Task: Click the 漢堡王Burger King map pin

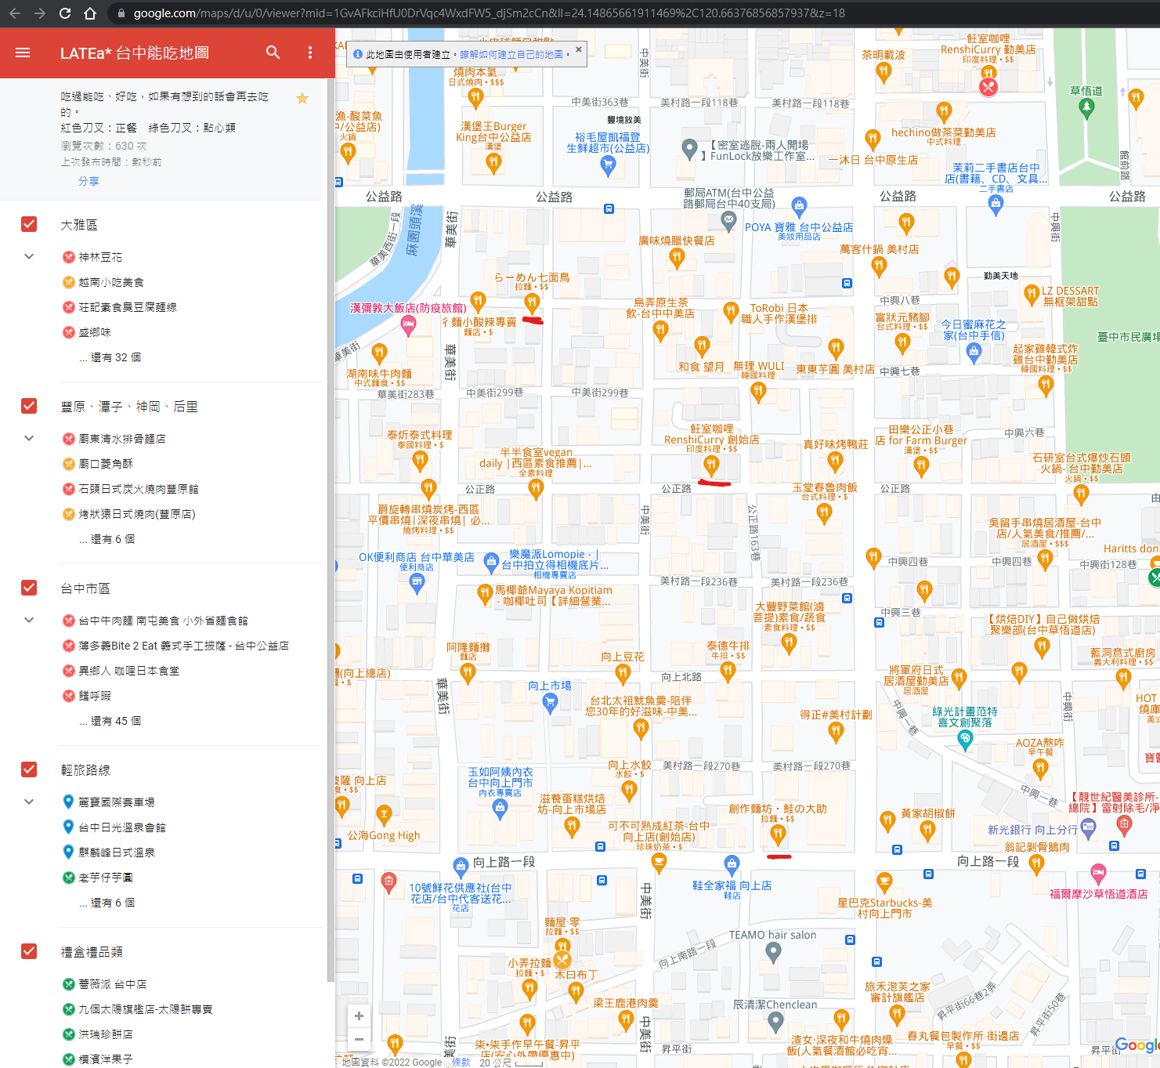Action: (493, 162)
